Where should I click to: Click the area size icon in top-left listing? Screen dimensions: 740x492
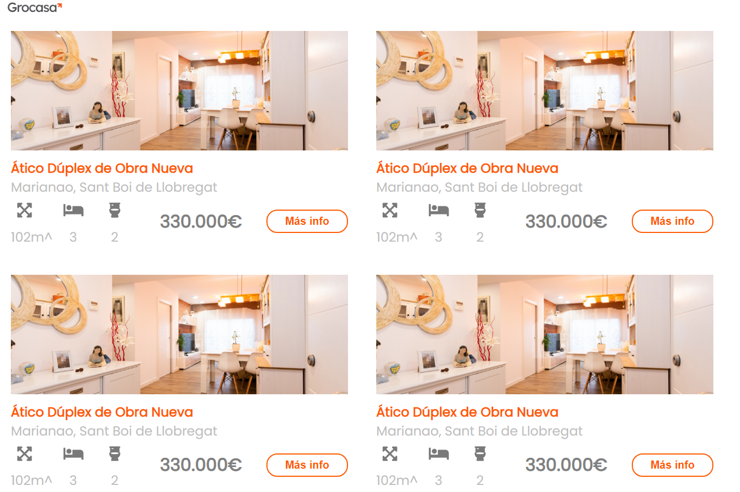[24, 210]
